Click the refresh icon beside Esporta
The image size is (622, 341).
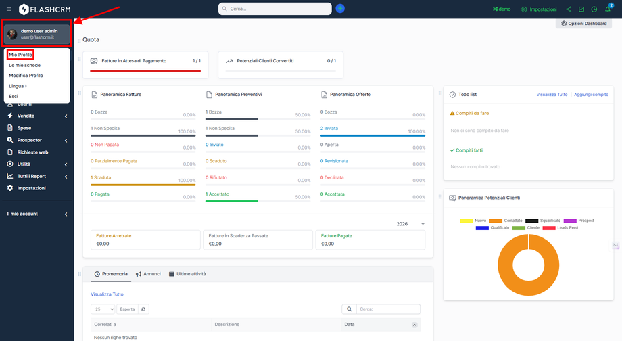[x=143, y=309]
